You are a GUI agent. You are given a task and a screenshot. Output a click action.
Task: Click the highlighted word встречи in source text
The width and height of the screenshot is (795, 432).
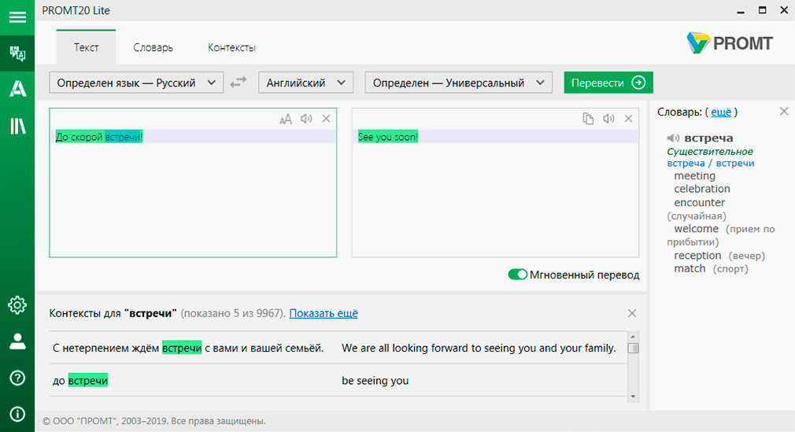tap(124, 136)
